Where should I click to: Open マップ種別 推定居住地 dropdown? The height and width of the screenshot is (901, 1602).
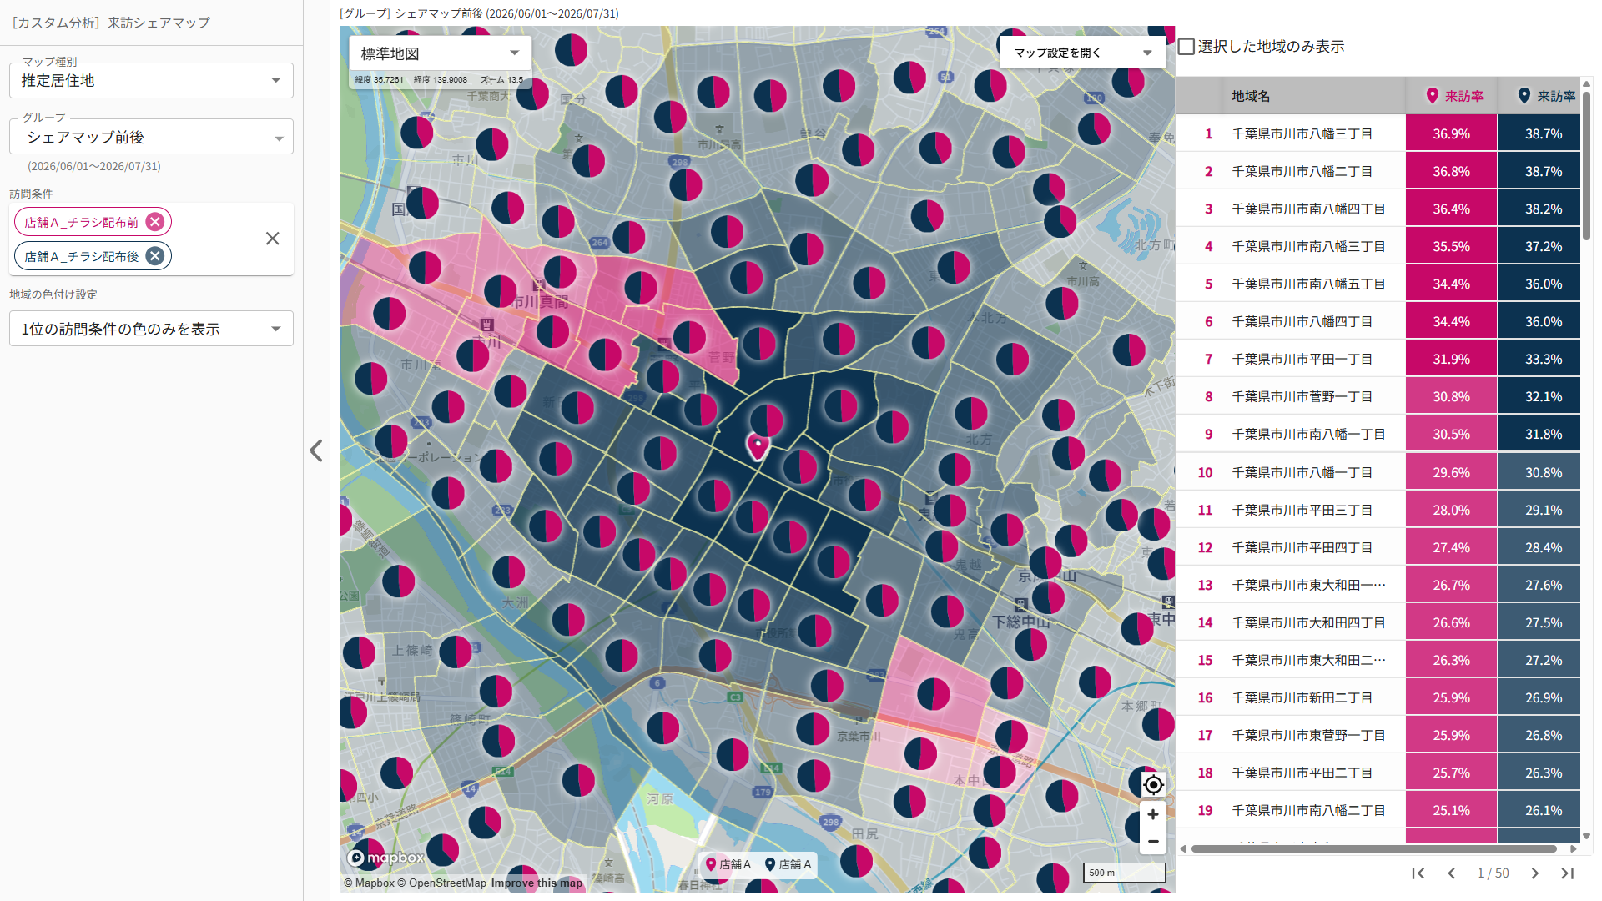[x=151, y=80]
